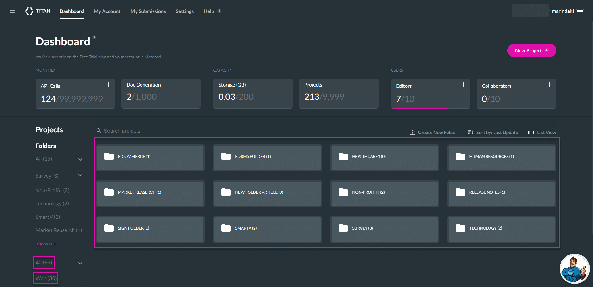Viewport: 593px width, 287px height.
Task: Expand the All (69) projects chevron
Action: pyautogui.click(x=80, y=263)
